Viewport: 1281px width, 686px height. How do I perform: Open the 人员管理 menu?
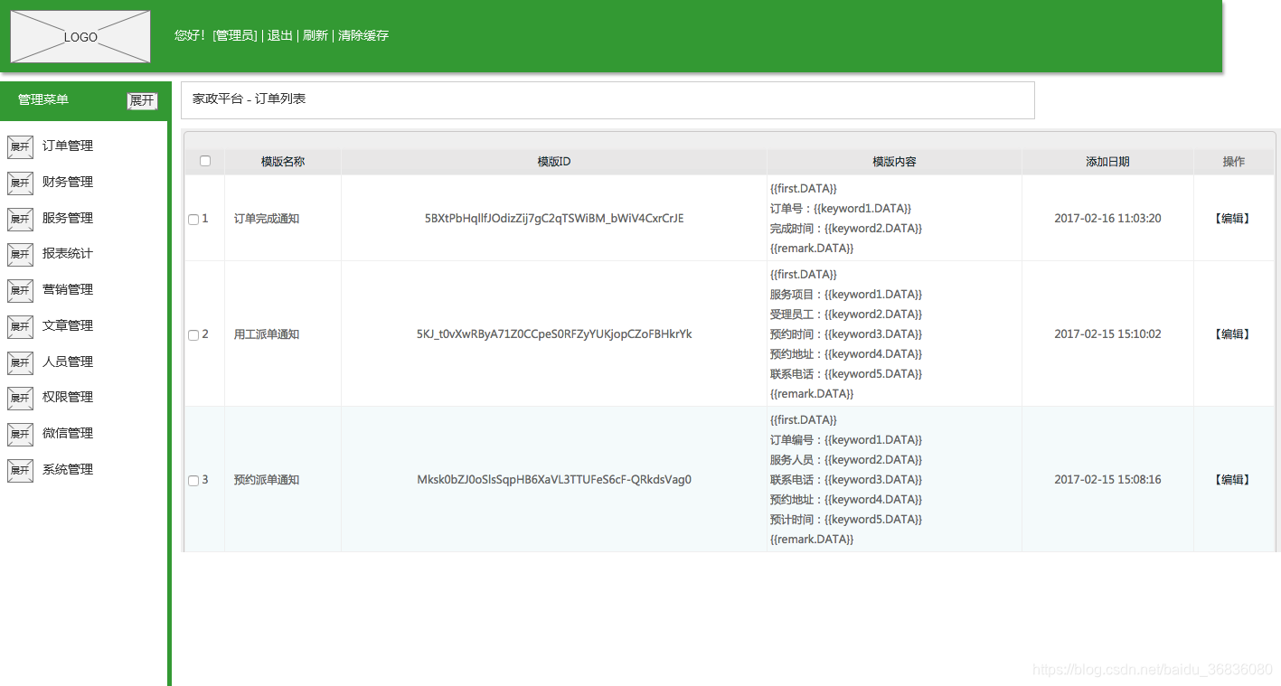click(x=68, y=362)
